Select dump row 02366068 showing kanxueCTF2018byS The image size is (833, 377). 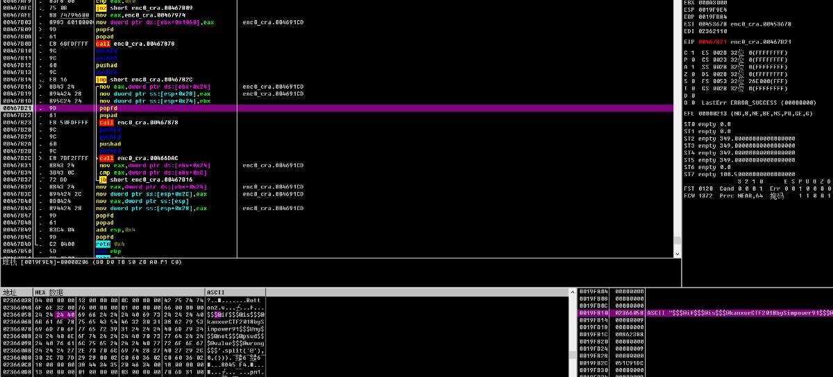(133, 320)
